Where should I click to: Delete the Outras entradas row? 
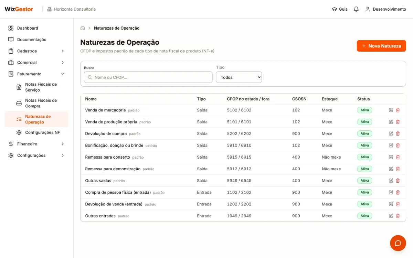click(x=398, y=216)
